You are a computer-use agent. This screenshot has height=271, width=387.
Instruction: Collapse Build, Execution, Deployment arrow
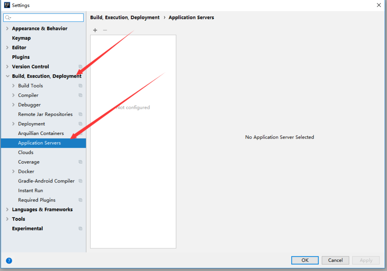pos(7,76)
